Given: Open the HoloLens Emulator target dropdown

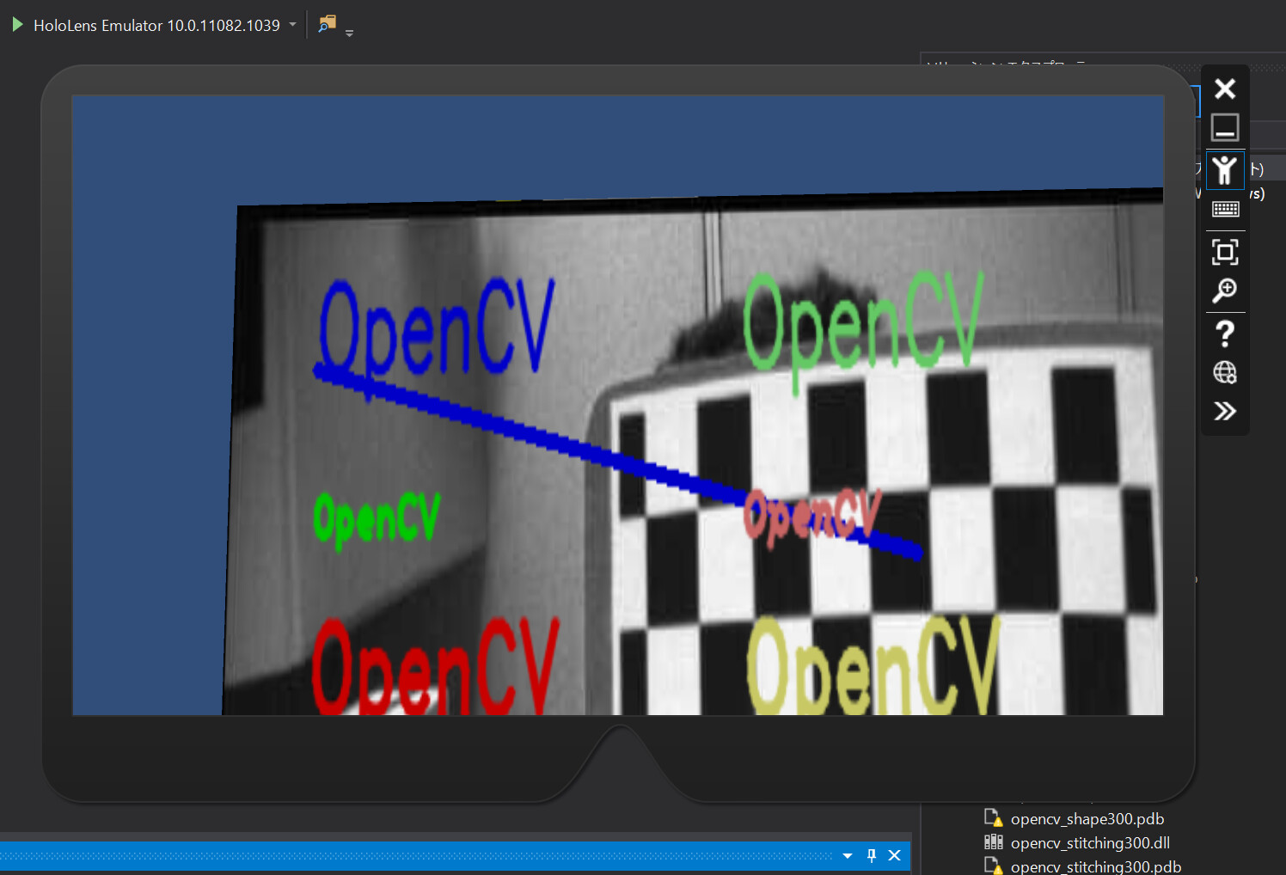Looking at the screenshot, I should (x=292, y=24).
